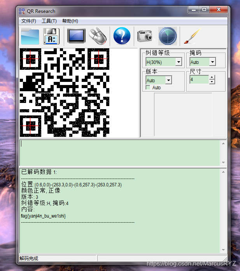Click the camera capture icon
This screenshot has height=271, width=240.
click(145, 36)
